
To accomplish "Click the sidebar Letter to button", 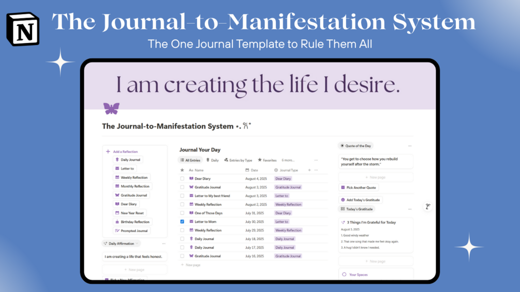I will pyautogui.click(x=124, y=168).
